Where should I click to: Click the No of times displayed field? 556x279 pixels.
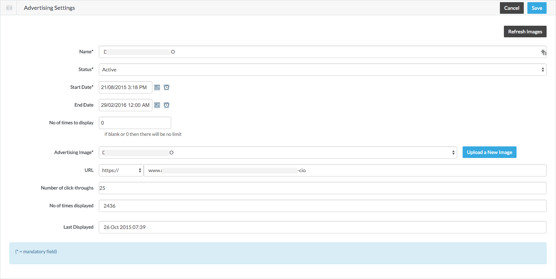[322, 205]
